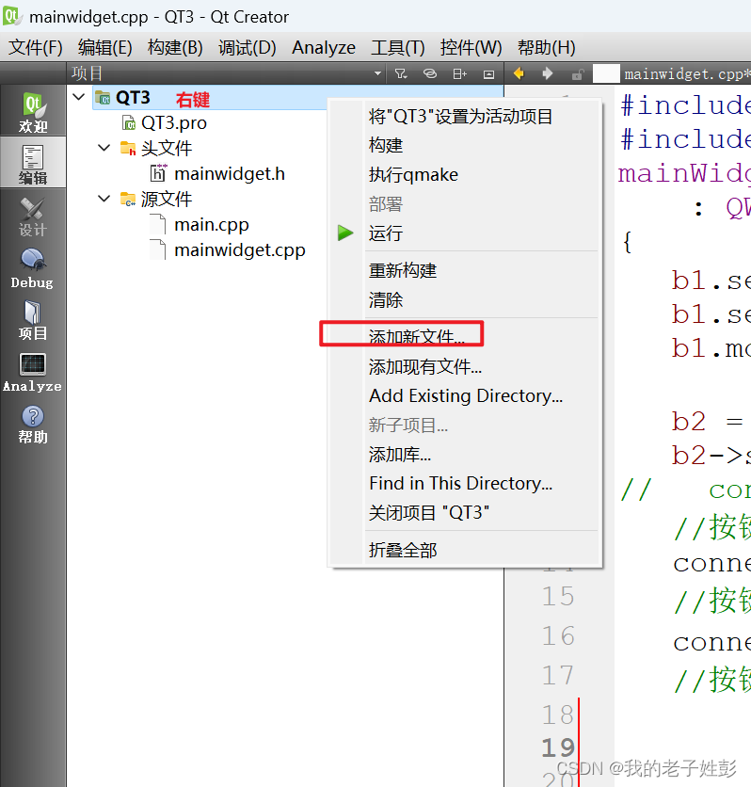Click line number 17 in the editor gutter
The image size is (751, 787).
pyautogui.click(x=558, y=675)
